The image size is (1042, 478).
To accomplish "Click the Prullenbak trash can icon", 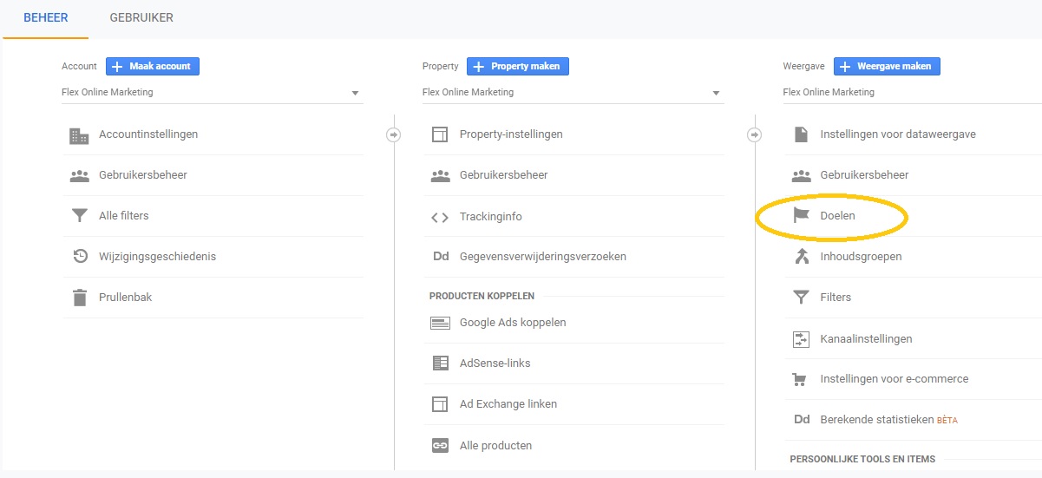I will pos(80,298).
